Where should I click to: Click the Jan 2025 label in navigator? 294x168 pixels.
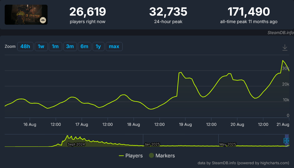(152, 144)
